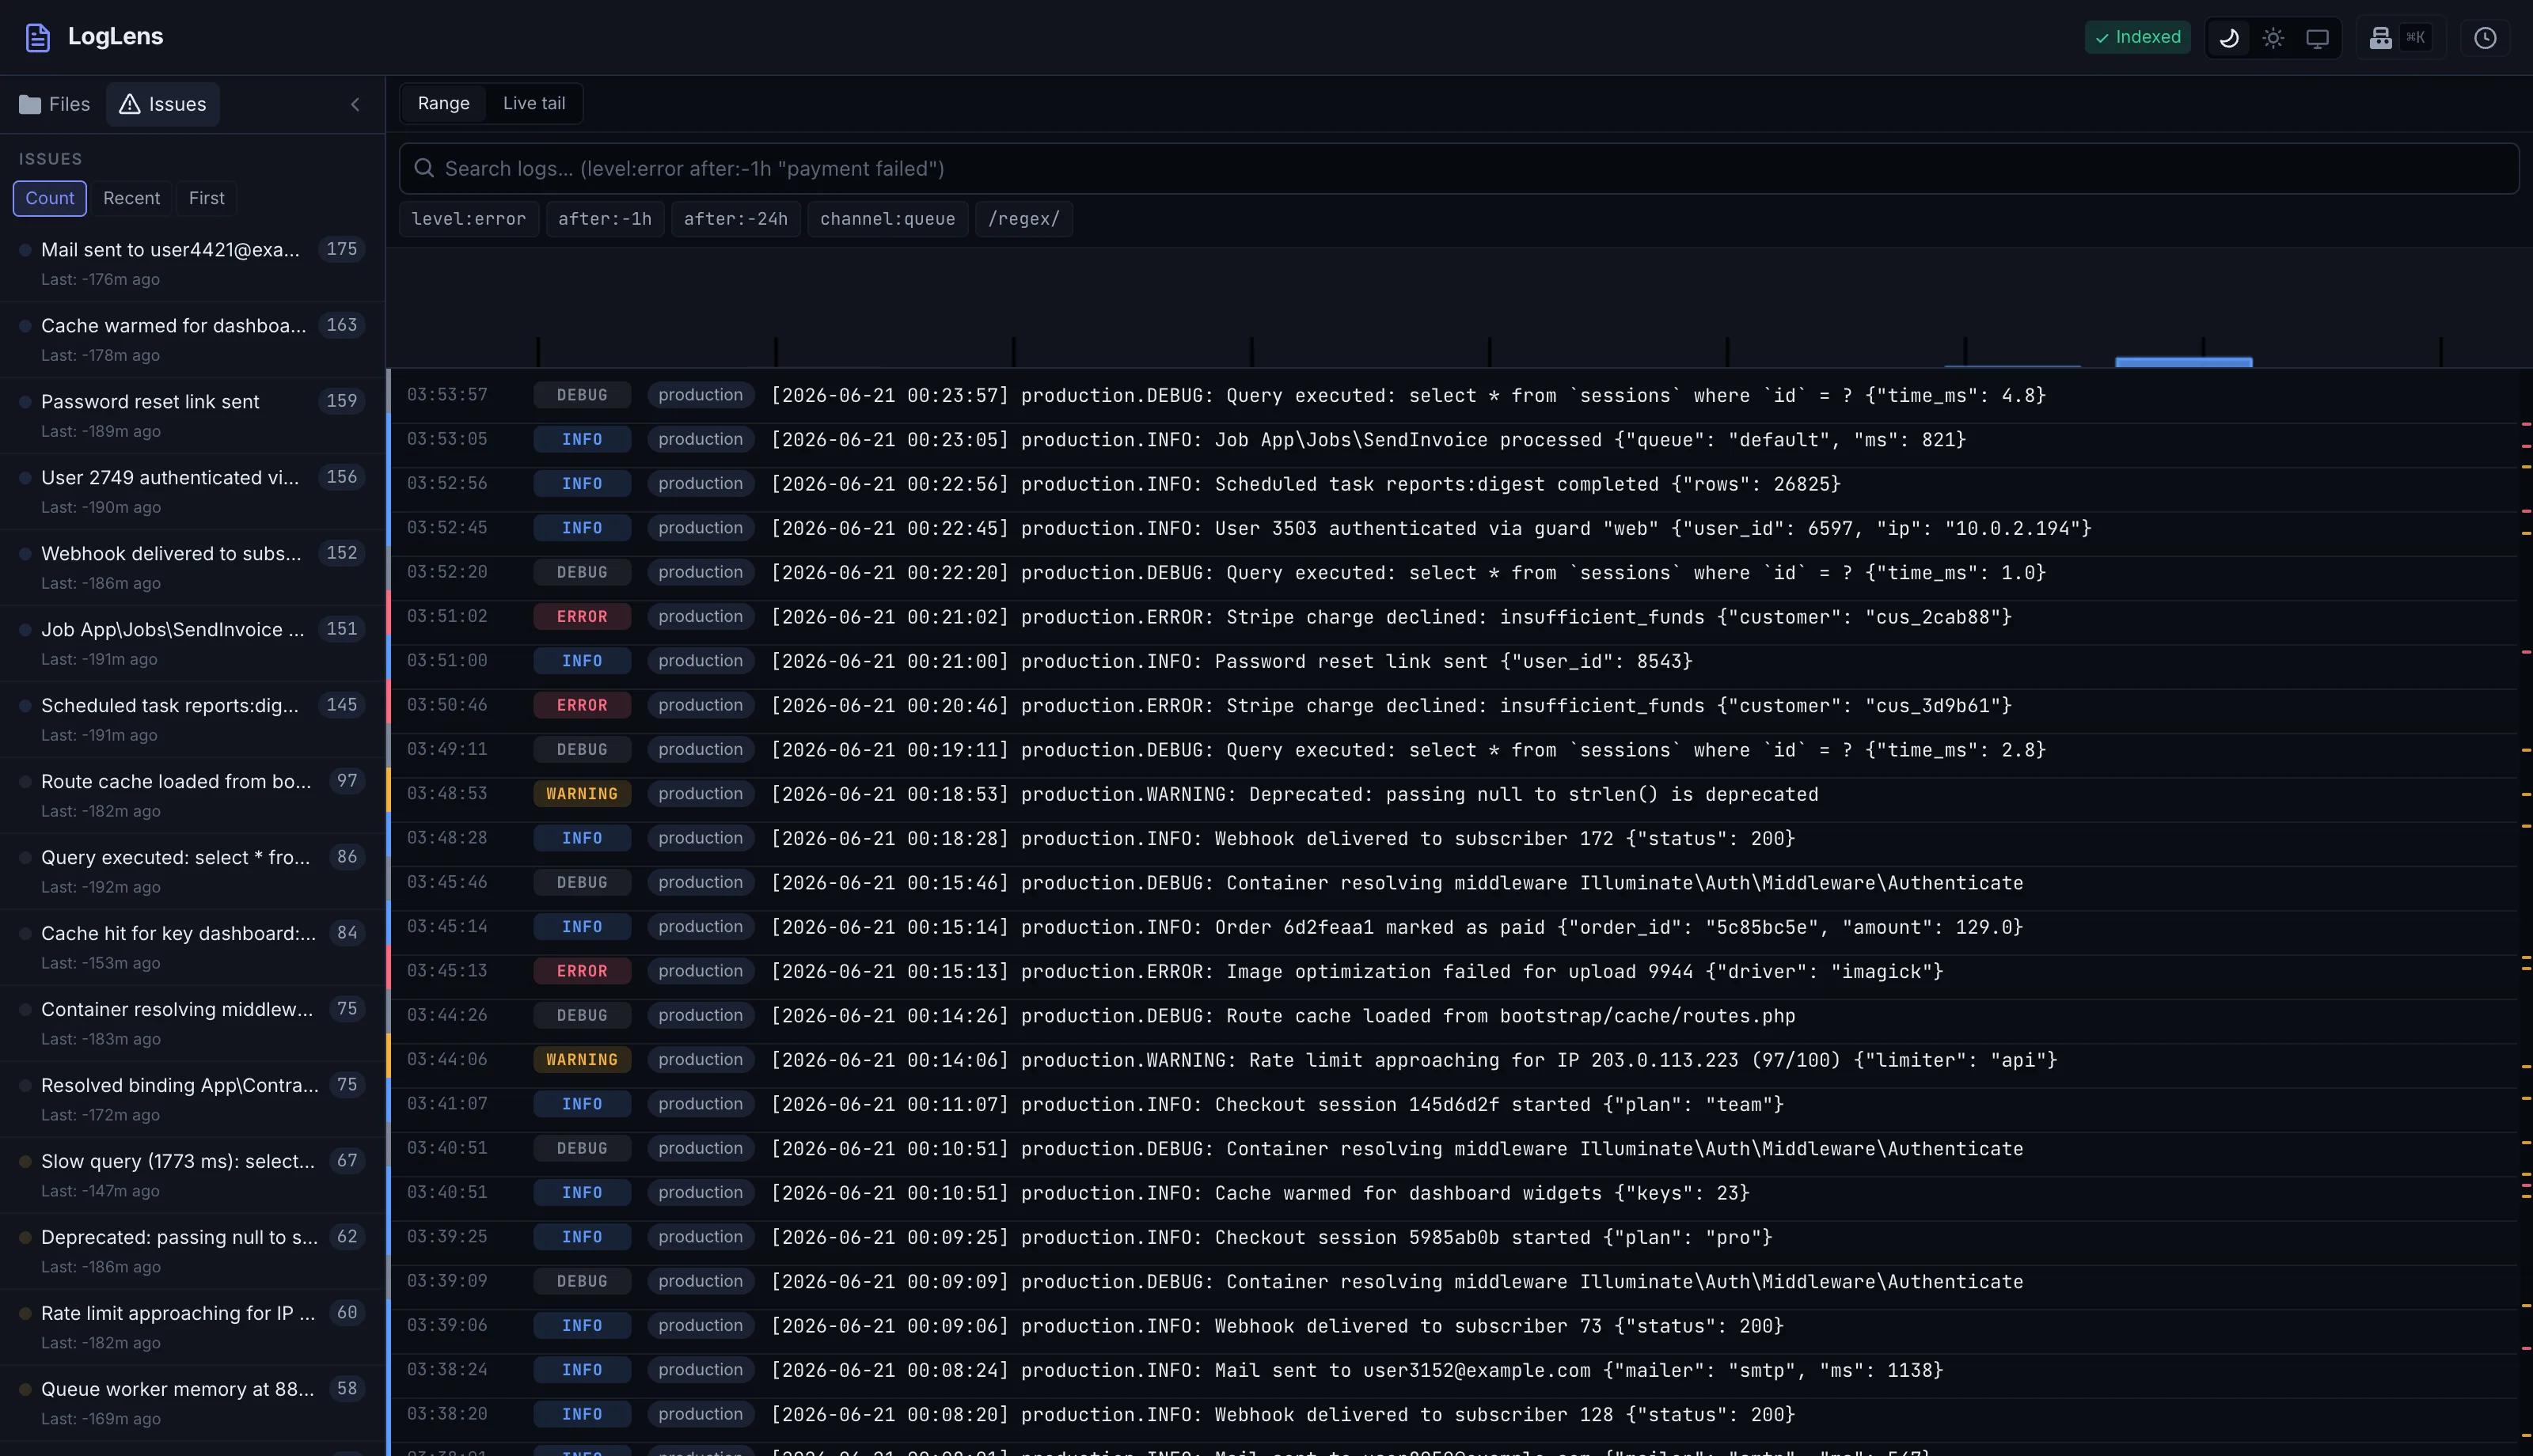Sort issues by Recent

point(131,198)
